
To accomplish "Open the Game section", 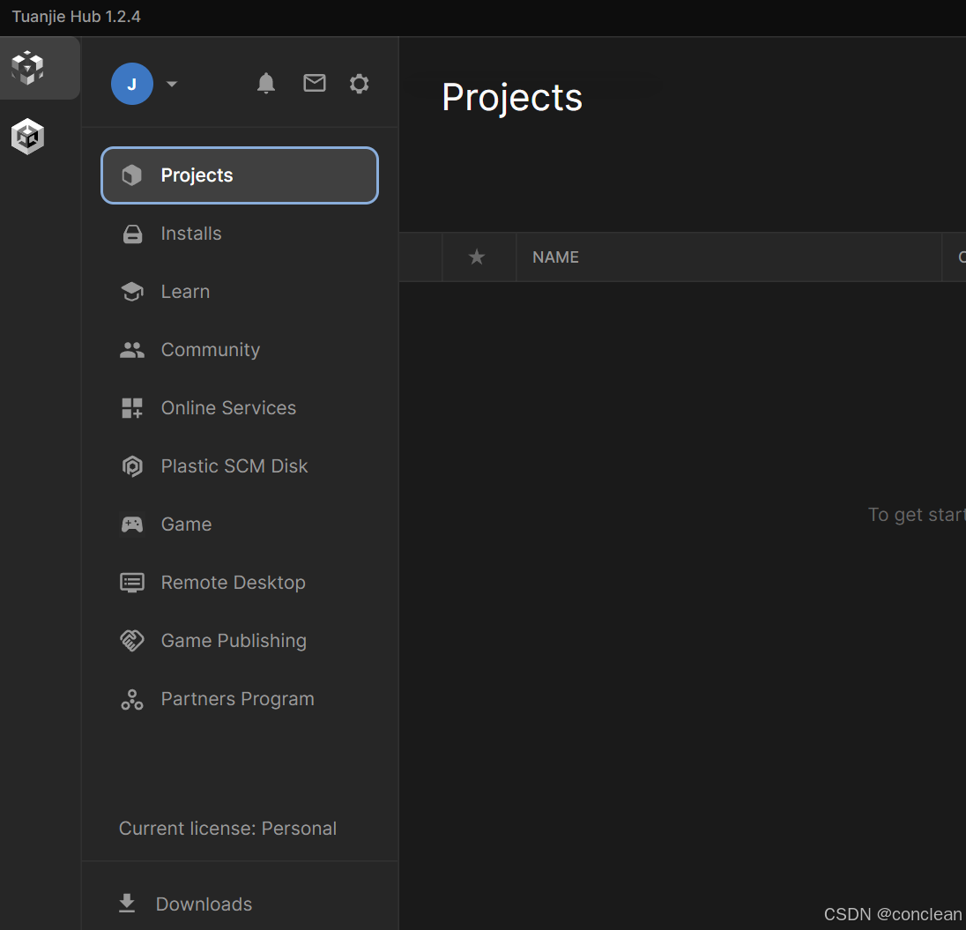I will coord(240,525).
